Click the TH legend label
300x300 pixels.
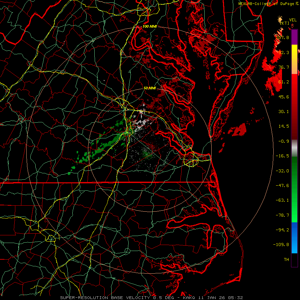tap(286, 260)
